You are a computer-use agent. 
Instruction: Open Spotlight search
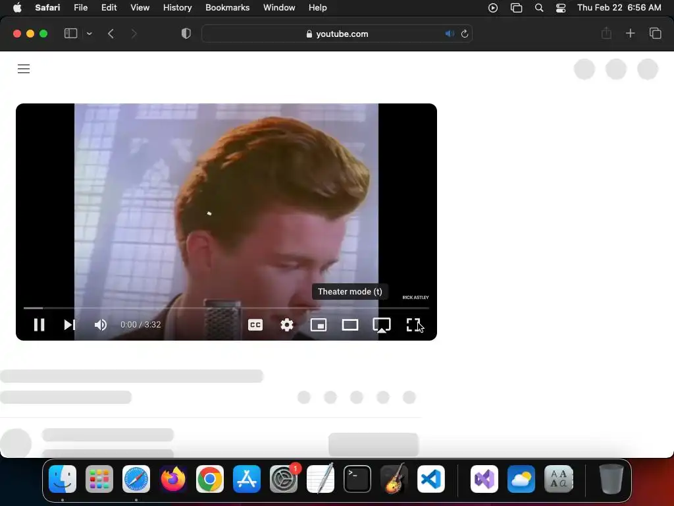point(539,8)
